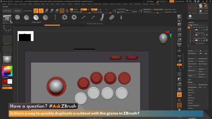Click the ReplayLast button
212x119 pixels.
coord(148,10)
